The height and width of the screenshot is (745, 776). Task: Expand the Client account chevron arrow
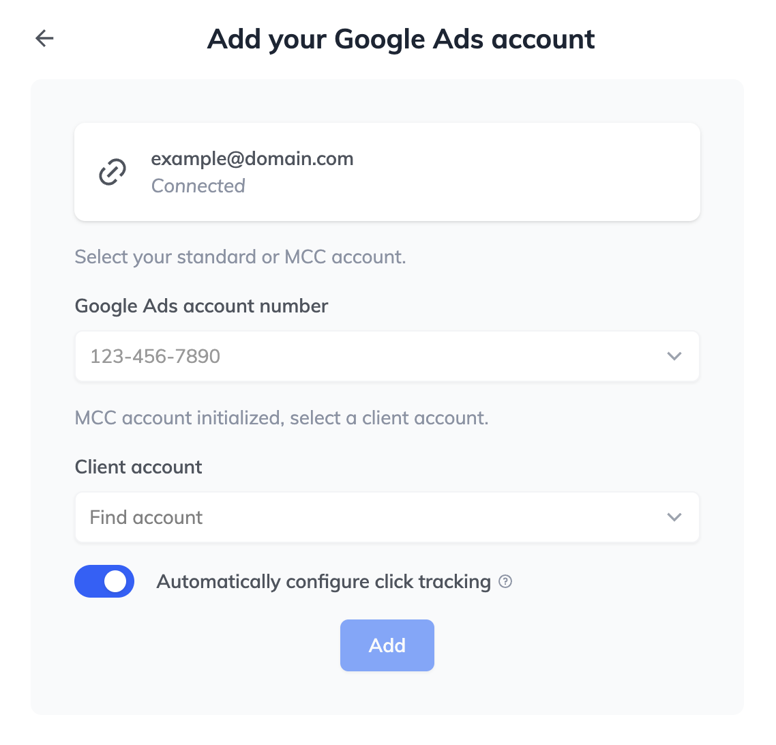coord(674,517)
